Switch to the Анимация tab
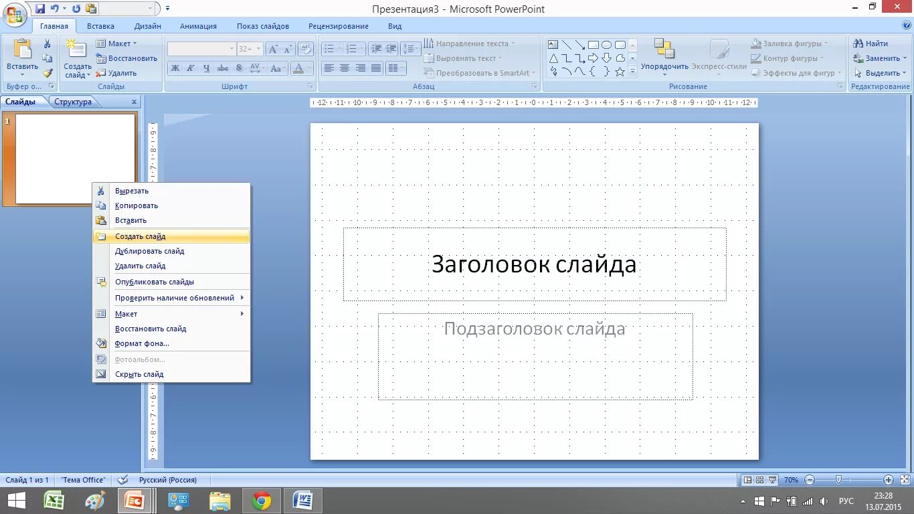The height and width of the screenshot is (514, 914). [x=198, y=26]
